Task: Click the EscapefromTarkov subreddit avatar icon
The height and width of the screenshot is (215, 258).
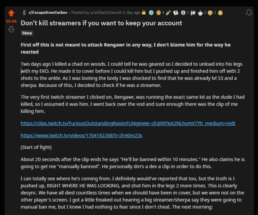Action: (x=24, y=13)
